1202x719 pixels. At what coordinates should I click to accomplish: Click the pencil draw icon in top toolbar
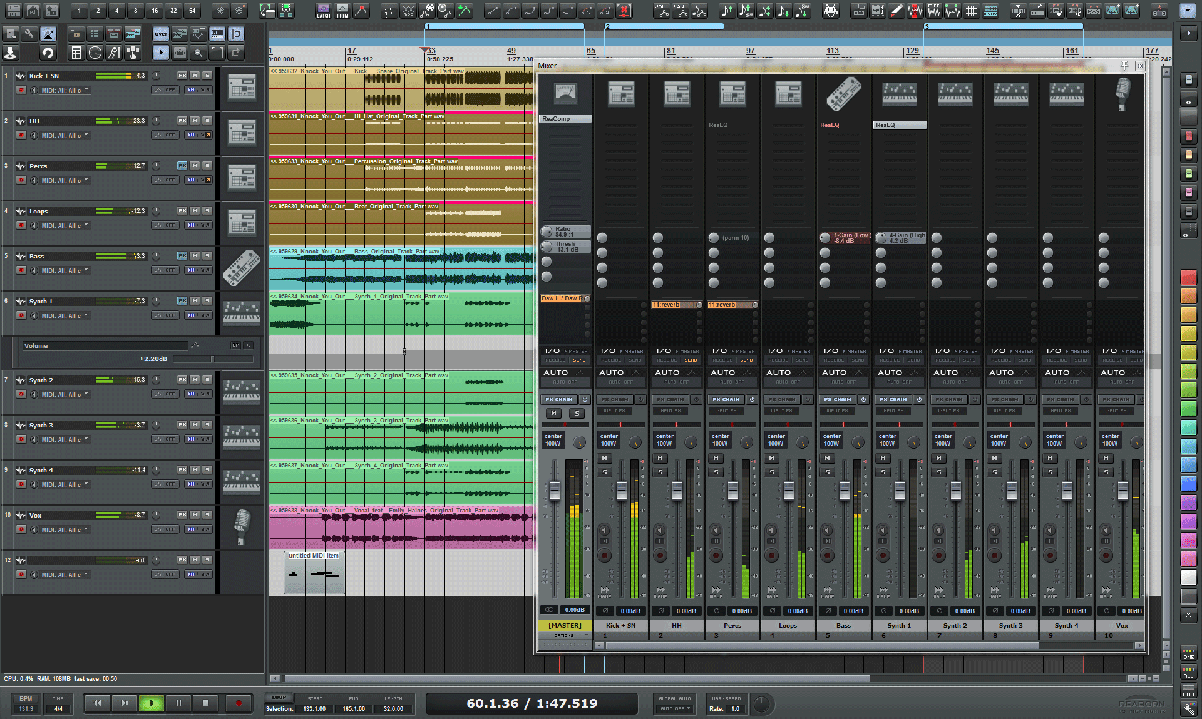(896, 10)
